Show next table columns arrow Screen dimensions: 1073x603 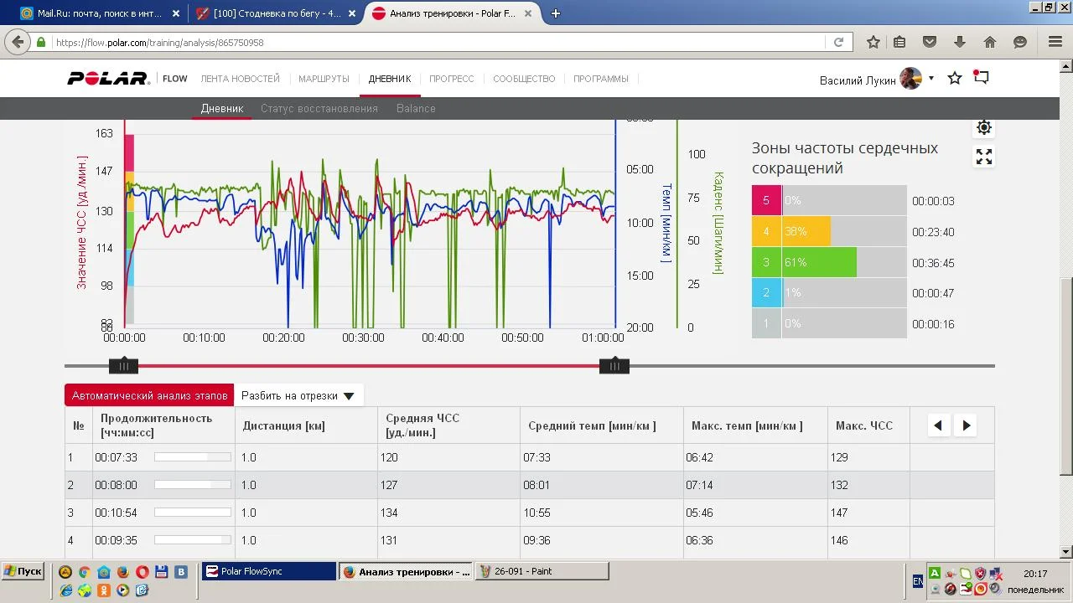click(966, 425)
